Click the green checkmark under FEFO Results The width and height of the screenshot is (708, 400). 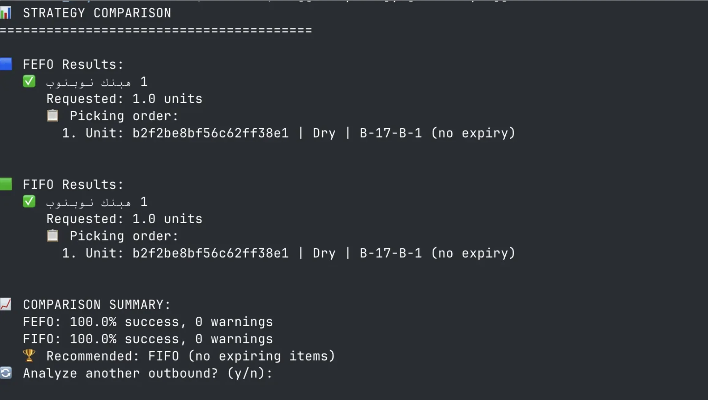pos(29,81)
